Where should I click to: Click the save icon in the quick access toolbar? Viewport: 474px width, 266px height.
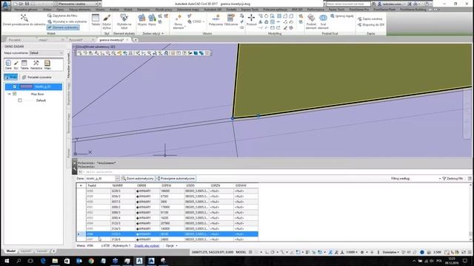pyautogui.click(x=27, y=4)
